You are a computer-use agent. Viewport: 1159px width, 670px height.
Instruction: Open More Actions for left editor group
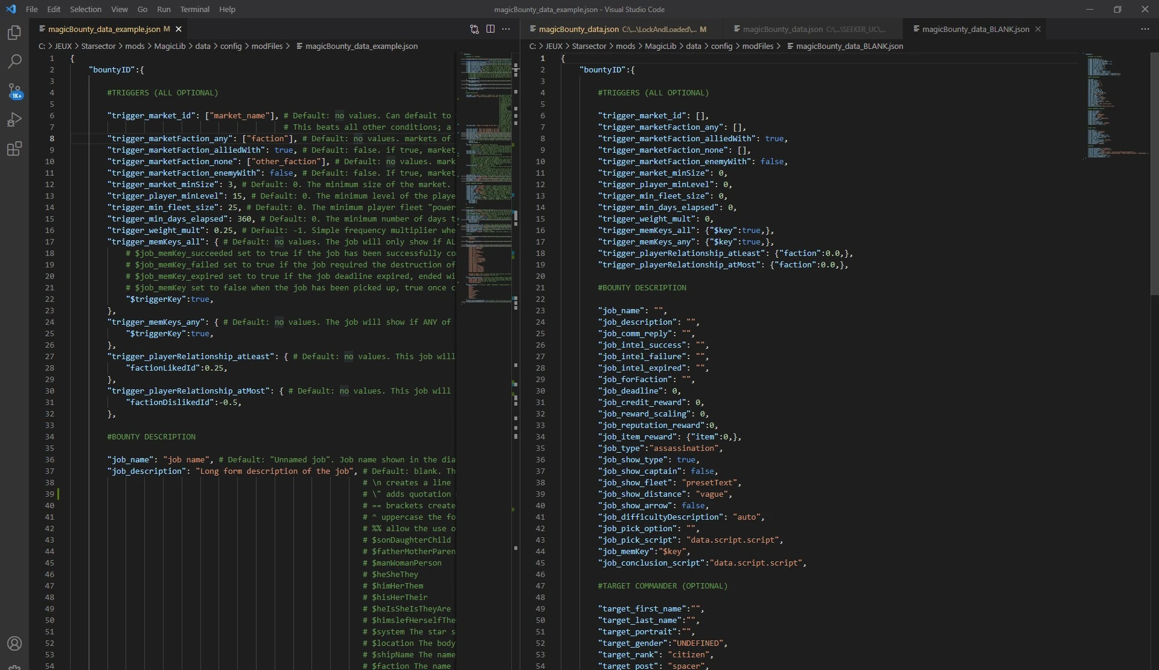tap(506, 29)
